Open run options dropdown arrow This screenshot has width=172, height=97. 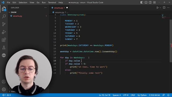click(160, 8)
